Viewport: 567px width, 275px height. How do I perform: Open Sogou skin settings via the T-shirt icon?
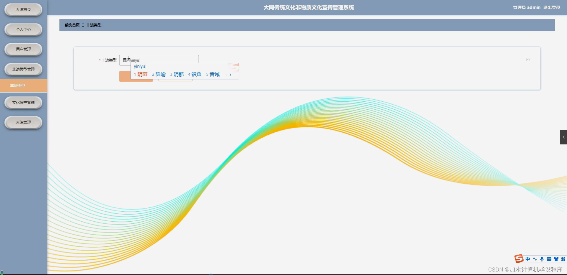[x=556, y=259]
